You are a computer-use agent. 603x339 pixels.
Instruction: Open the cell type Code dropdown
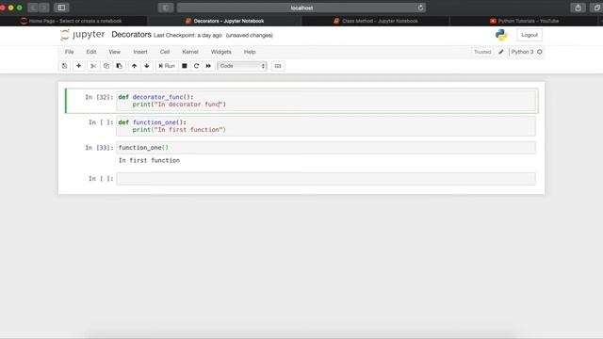(x=242, y=66)
